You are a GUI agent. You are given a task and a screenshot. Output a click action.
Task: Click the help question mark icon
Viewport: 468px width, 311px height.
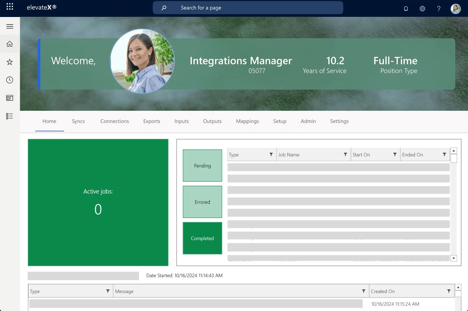[x=439, y=8]
